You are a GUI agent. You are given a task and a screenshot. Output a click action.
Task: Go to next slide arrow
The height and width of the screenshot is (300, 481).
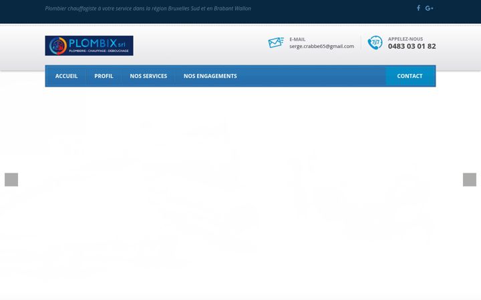470,180
